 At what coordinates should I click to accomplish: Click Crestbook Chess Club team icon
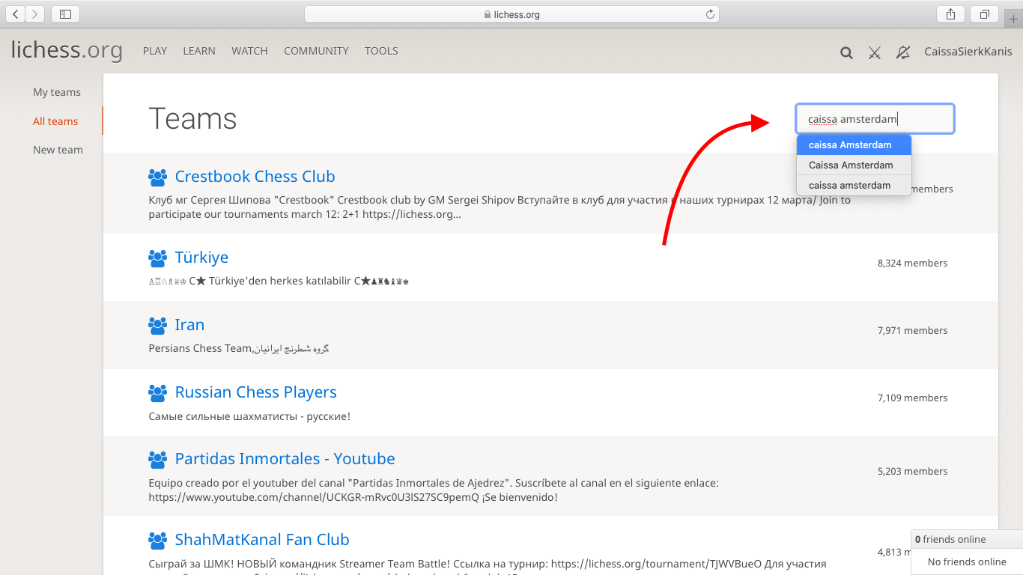click(x=157, y=177)
